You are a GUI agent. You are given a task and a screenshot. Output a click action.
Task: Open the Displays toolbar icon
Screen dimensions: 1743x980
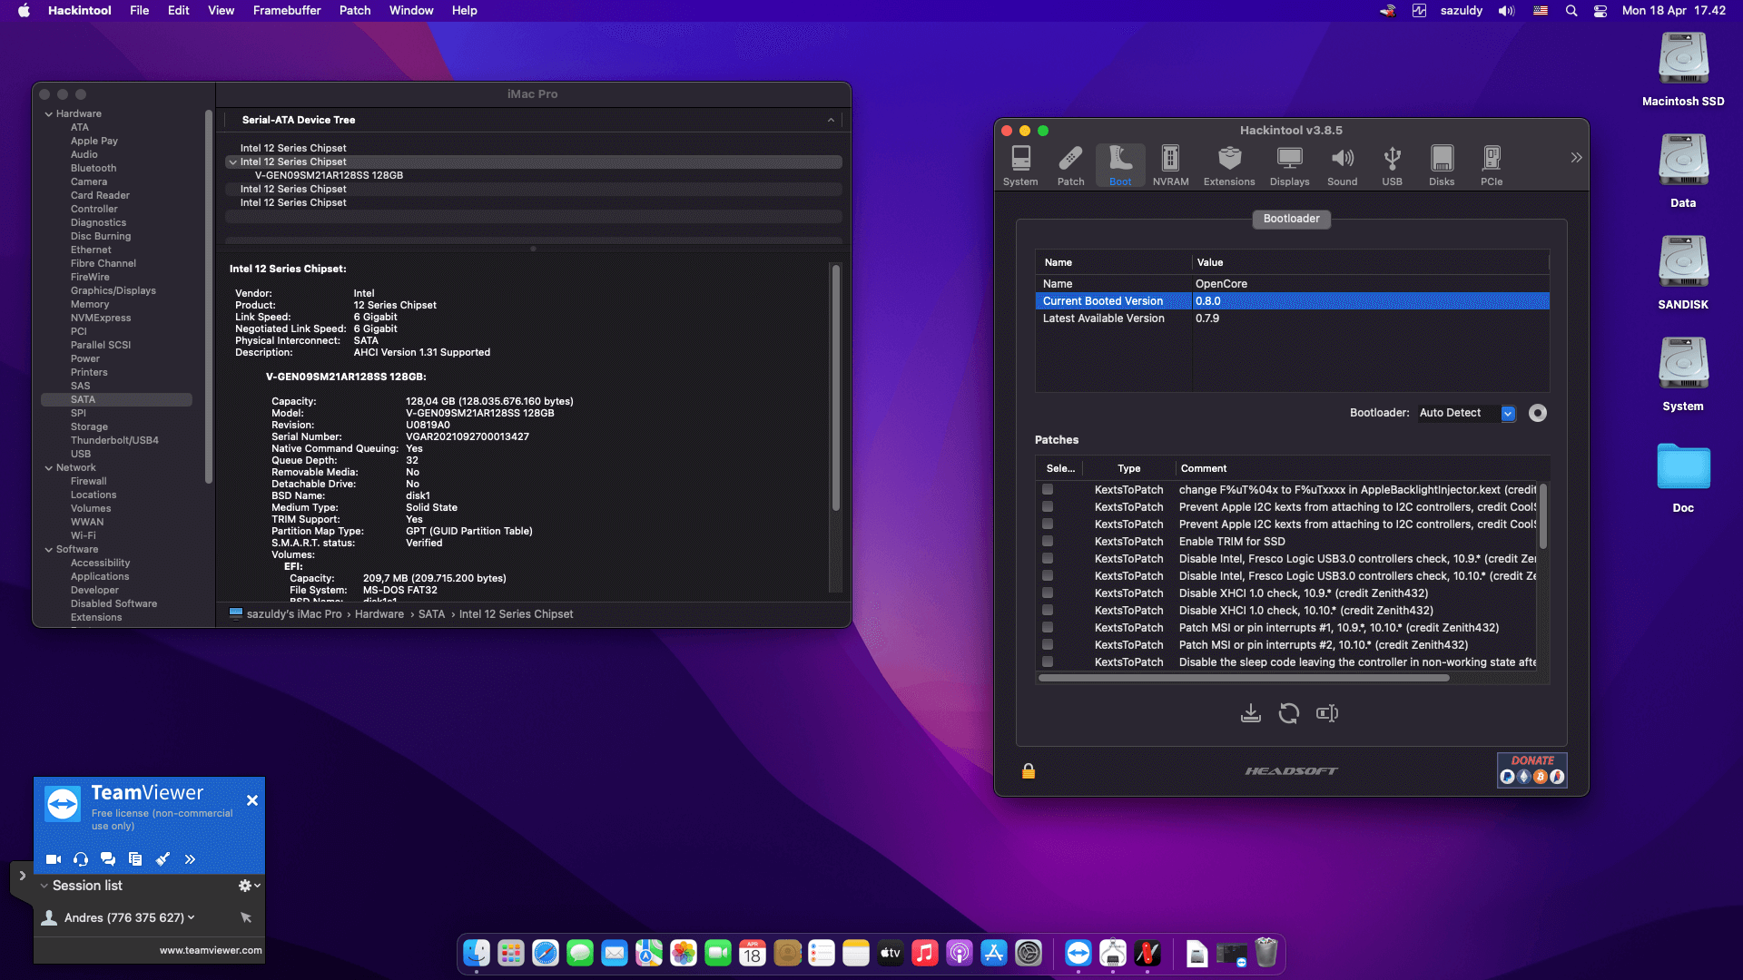[1289, 166]
